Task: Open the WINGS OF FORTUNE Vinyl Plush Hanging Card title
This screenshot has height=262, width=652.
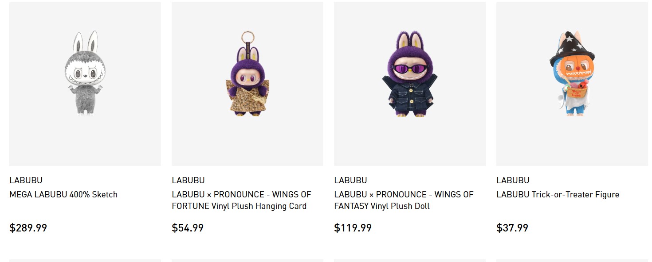Action: [242, 200]
